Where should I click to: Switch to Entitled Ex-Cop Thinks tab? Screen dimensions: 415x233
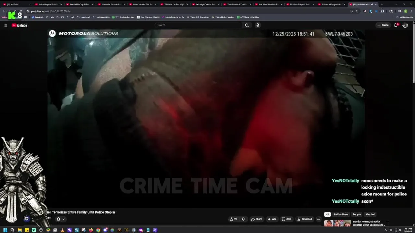tap(79, 4)
